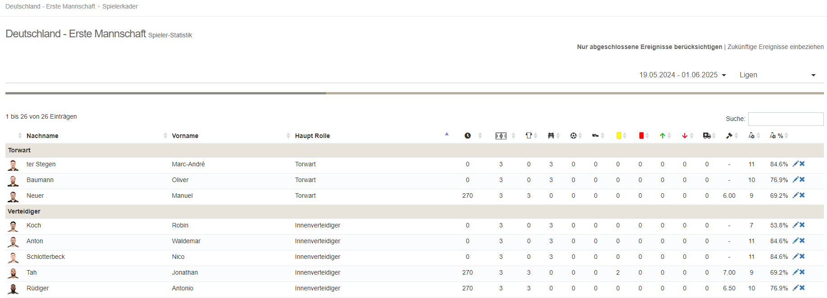Open Deutschland - Erste Mannschaft breadcrumb
This screenshot has width=827, height=298.
pos(50,6)
